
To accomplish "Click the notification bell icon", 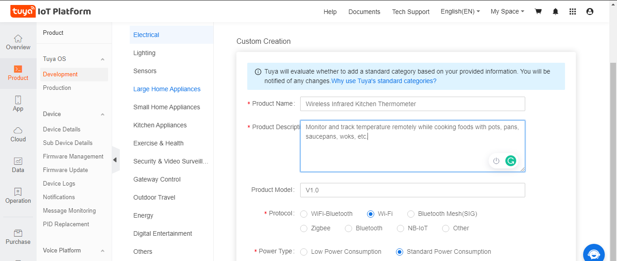I will 556,12.
